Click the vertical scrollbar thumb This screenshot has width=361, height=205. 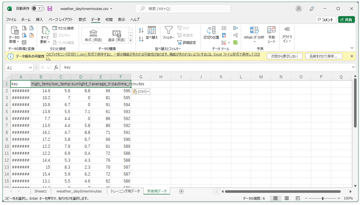click(x=355, y=103)
